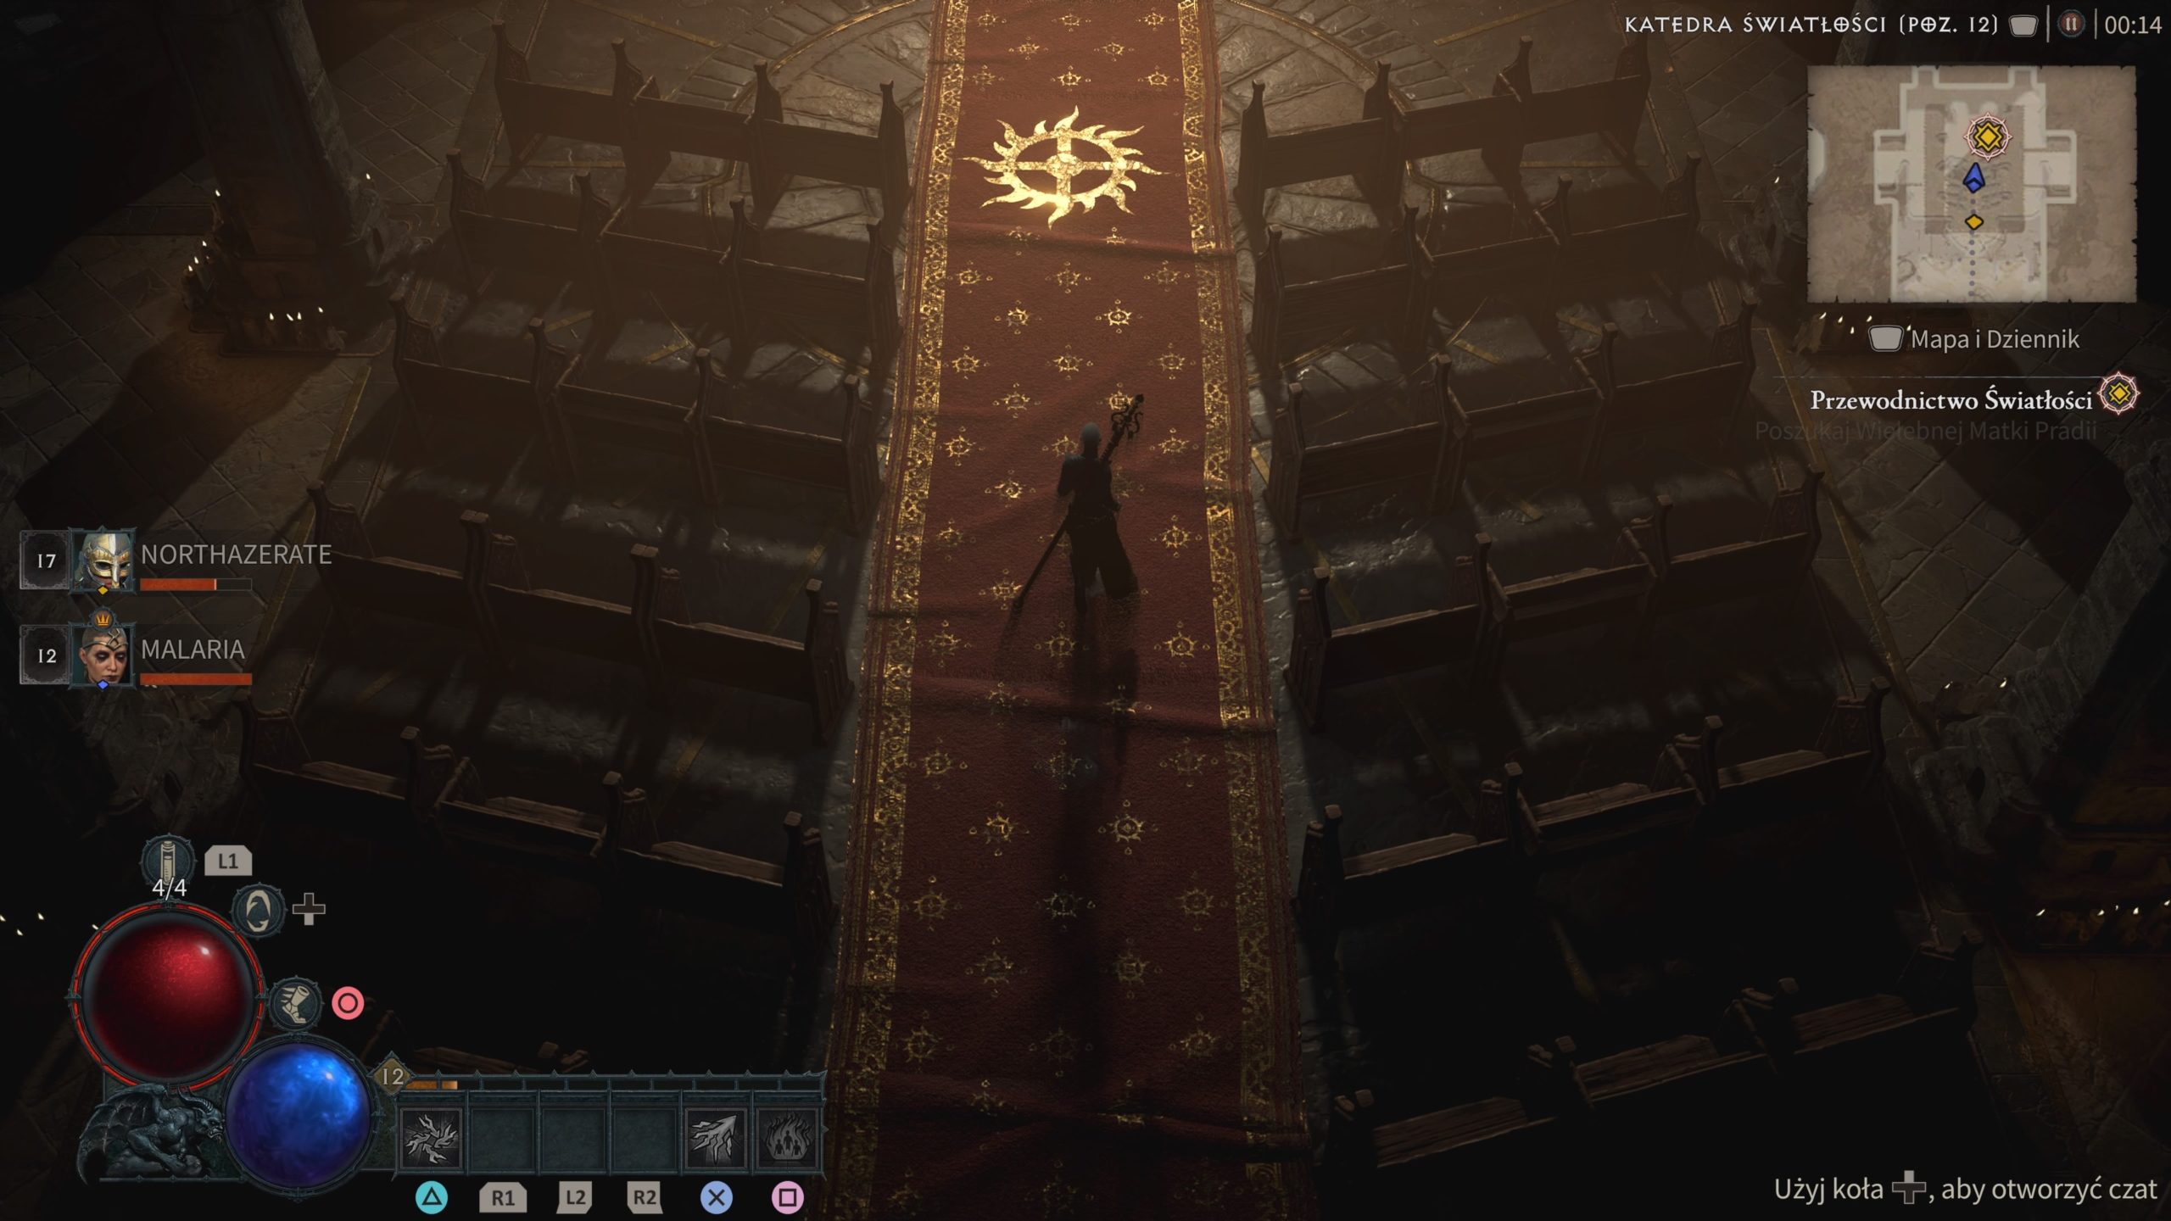This screenshot has height=1221, width=2171.
Task: Click the NORTHAZERATE player name
Action: tap(236, 555)
